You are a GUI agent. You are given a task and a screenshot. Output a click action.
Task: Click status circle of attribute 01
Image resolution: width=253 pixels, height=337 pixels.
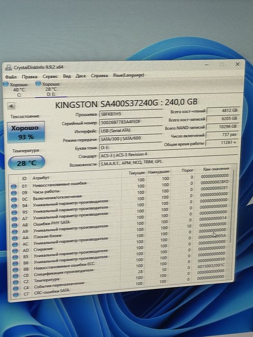tap(13, 187)
